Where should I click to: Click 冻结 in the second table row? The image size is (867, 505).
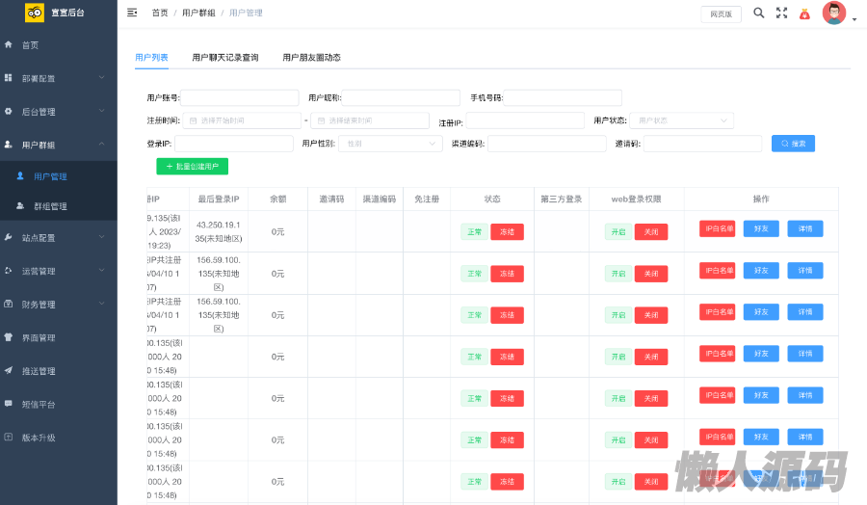pyautogui.click(x=507, y=274)
